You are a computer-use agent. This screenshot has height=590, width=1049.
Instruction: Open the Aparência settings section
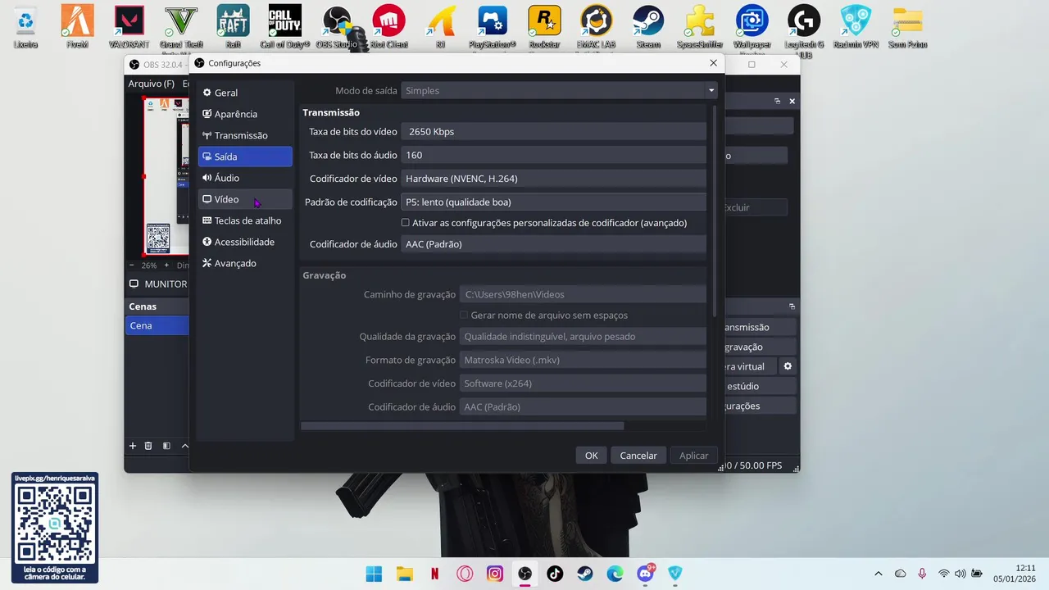point(245,114)
